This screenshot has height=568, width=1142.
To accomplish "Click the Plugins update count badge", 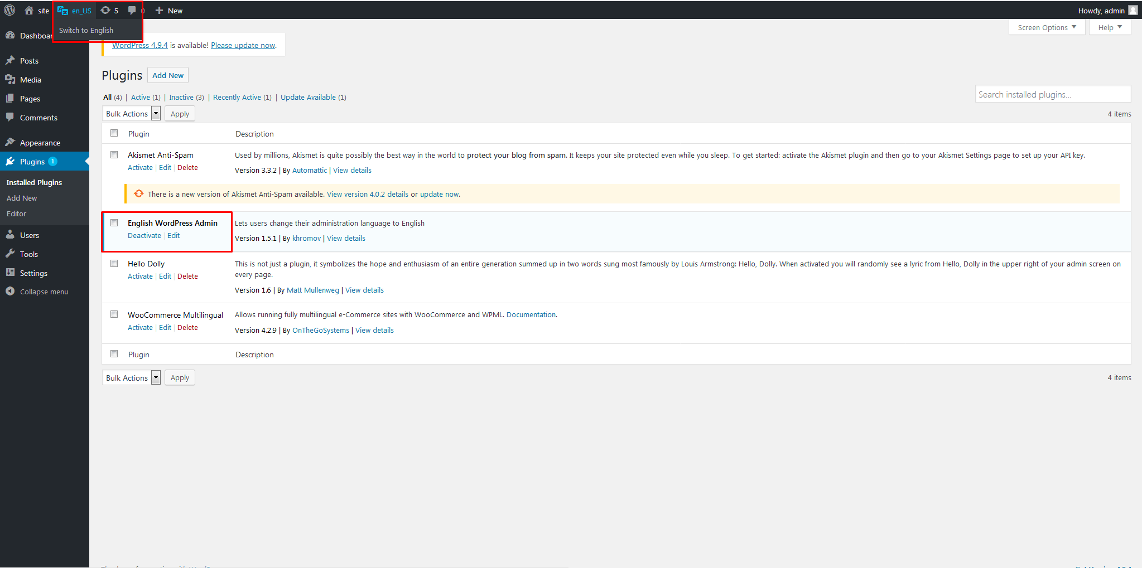I will [53, 162].
